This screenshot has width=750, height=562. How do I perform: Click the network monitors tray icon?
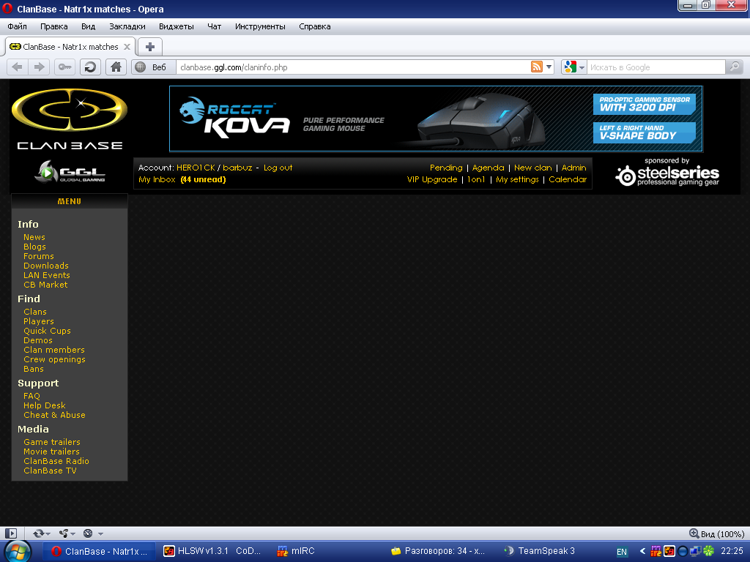tap(696, 551)
